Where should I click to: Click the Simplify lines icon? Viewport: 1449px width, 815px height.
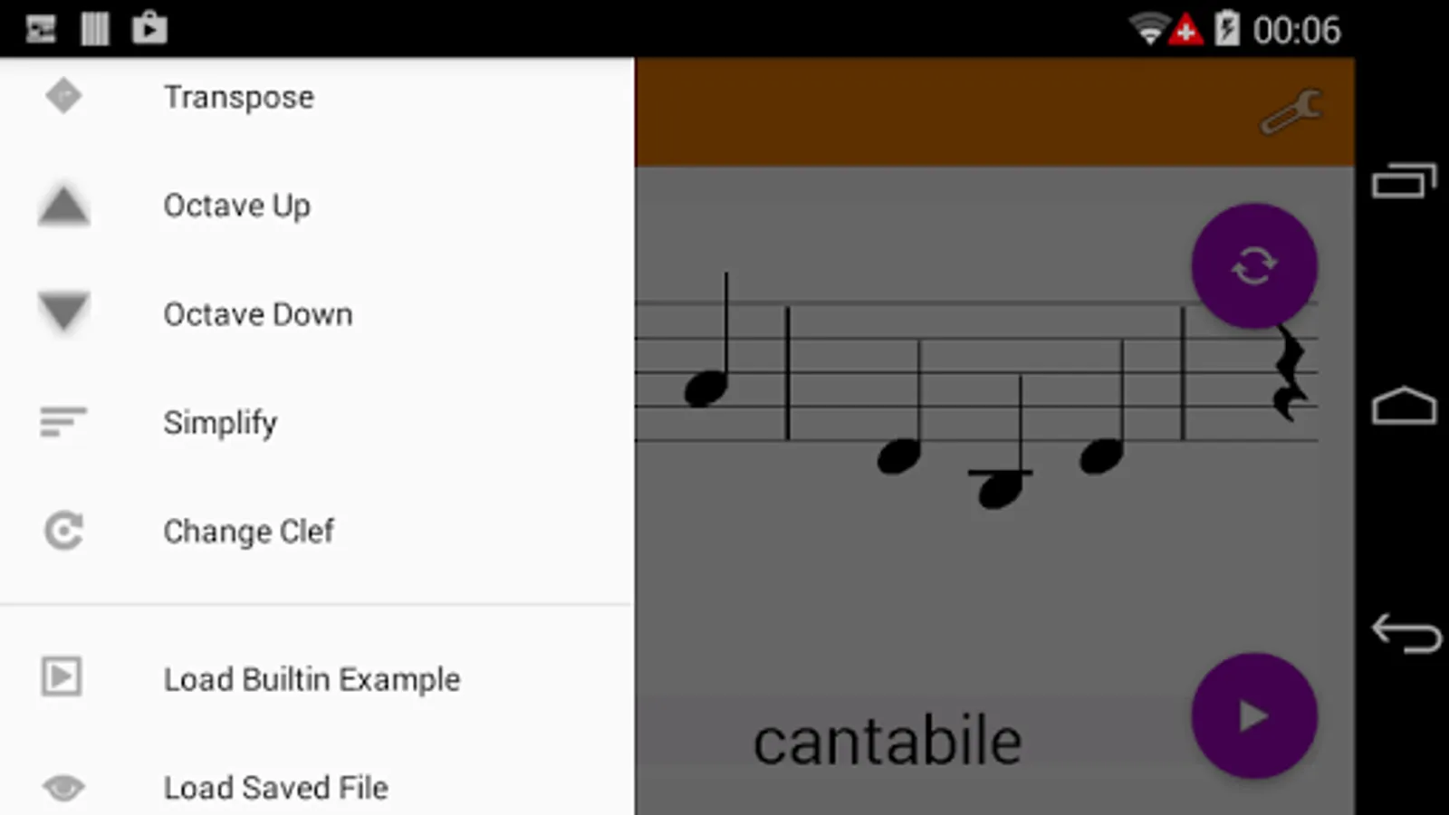(62, 422)
